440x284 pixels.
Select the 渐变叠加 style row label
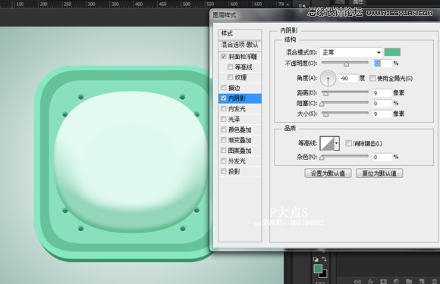[240, 140]
